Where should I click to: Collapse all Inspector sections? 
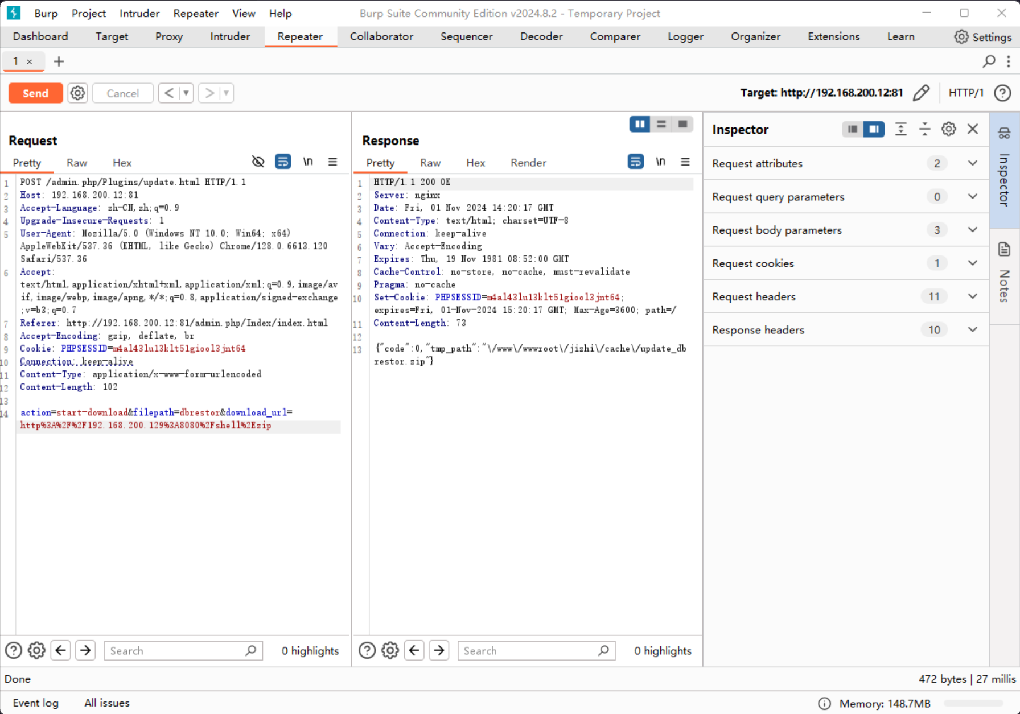tap(925, 129)
